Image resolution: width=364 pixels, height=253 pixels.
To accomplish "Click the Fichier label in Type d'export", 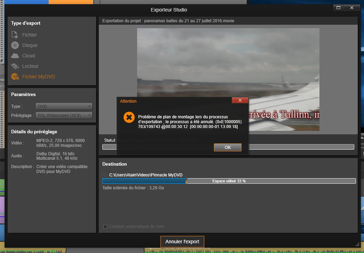I will 30,35.
